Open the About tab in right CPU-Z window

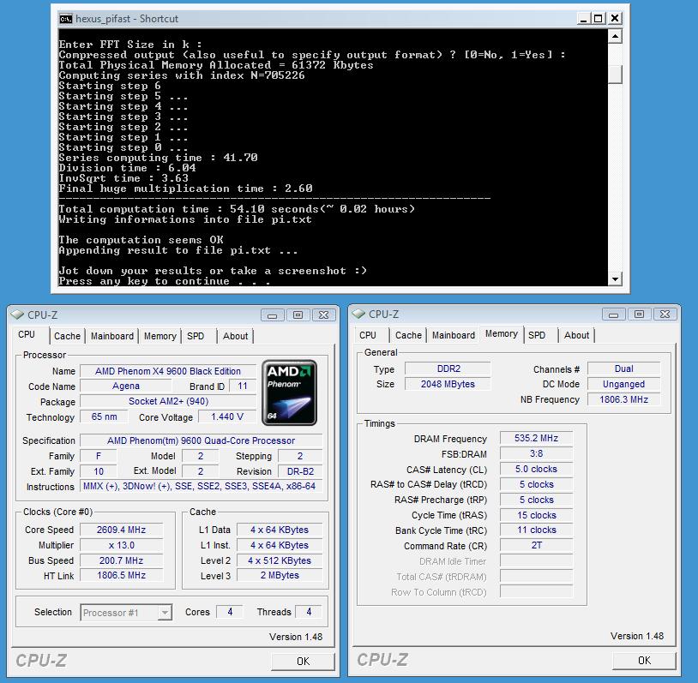(576, 335)
